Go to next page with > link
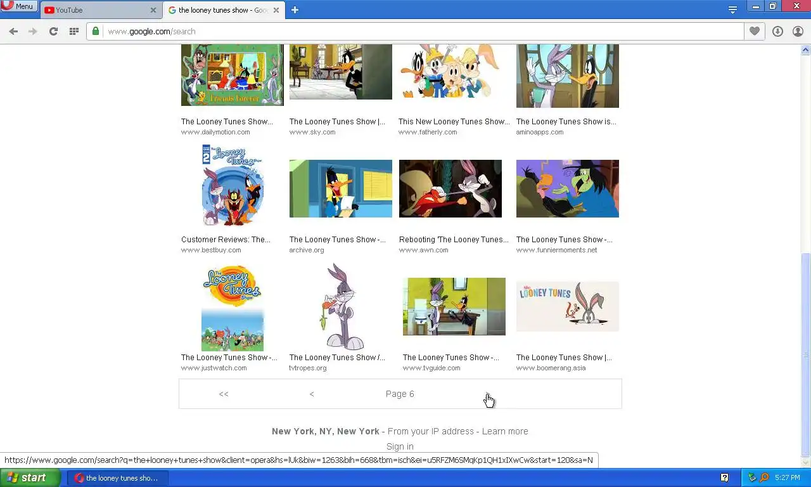Image resolution: width=811 pixels, height=487 pixels. pyautogui.click(x=487, y=394)
